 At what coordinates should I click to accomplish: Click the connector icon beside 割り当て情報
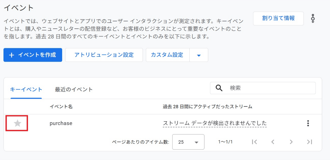click(313, 19)
